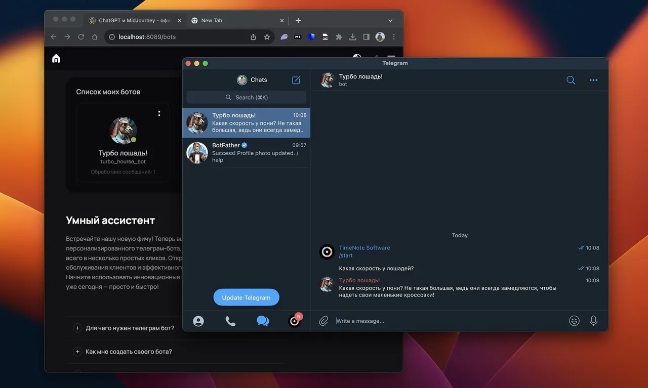Switch to the ChatGPT и MidJourney tab
This screenshot has height=388, width=648.
(134, 21)
